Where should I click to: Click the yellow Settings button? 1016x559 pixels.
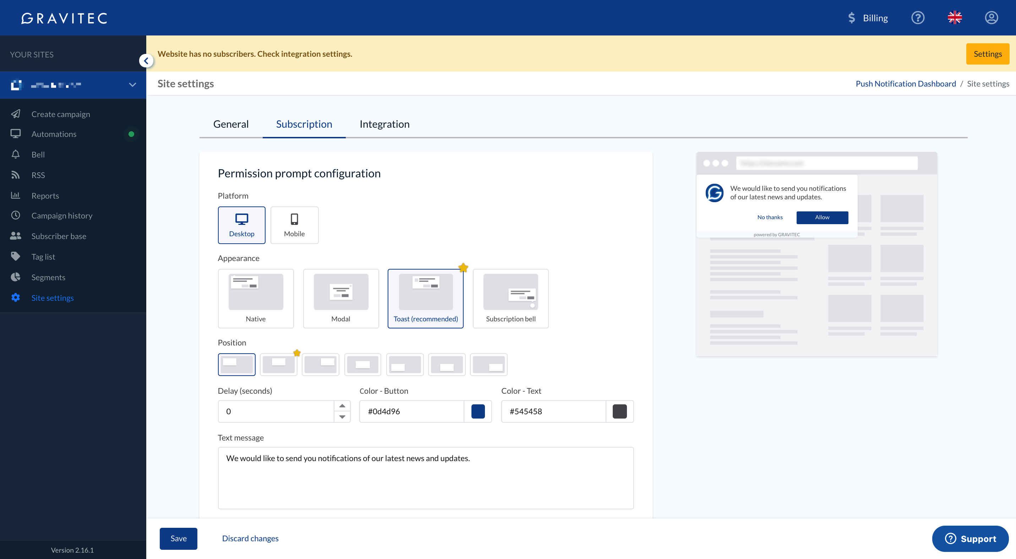[988, 54]
